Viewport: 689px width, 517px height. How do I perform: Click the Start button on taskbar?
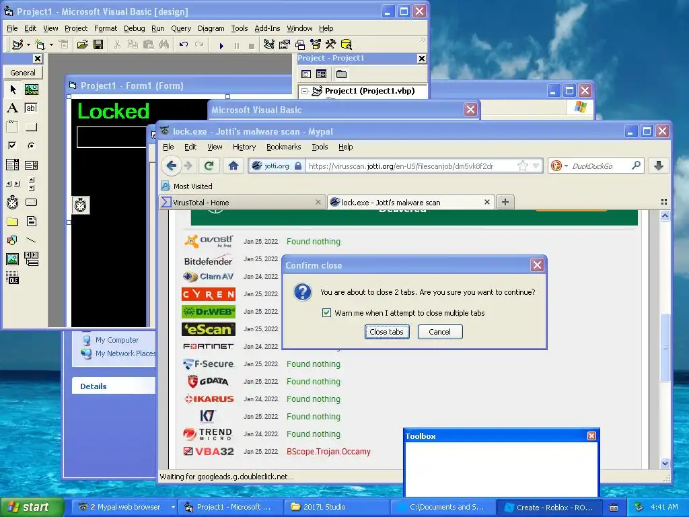(32, 507)
